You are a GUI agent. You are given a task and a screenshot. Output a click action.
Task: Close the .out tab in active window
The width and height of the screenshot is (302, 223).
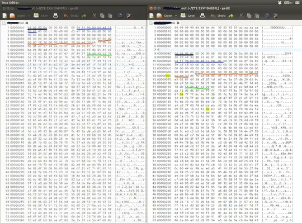(178, 23)
